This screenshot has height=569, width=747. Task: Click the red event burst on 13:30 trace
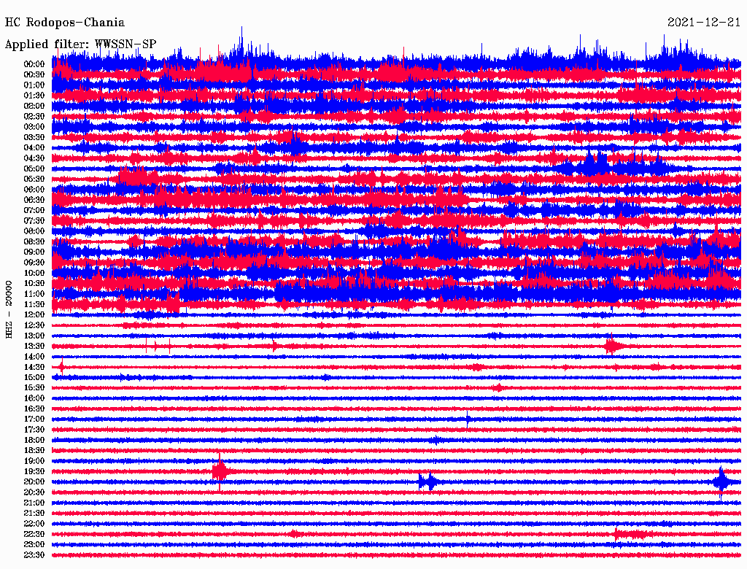[613, 346]
